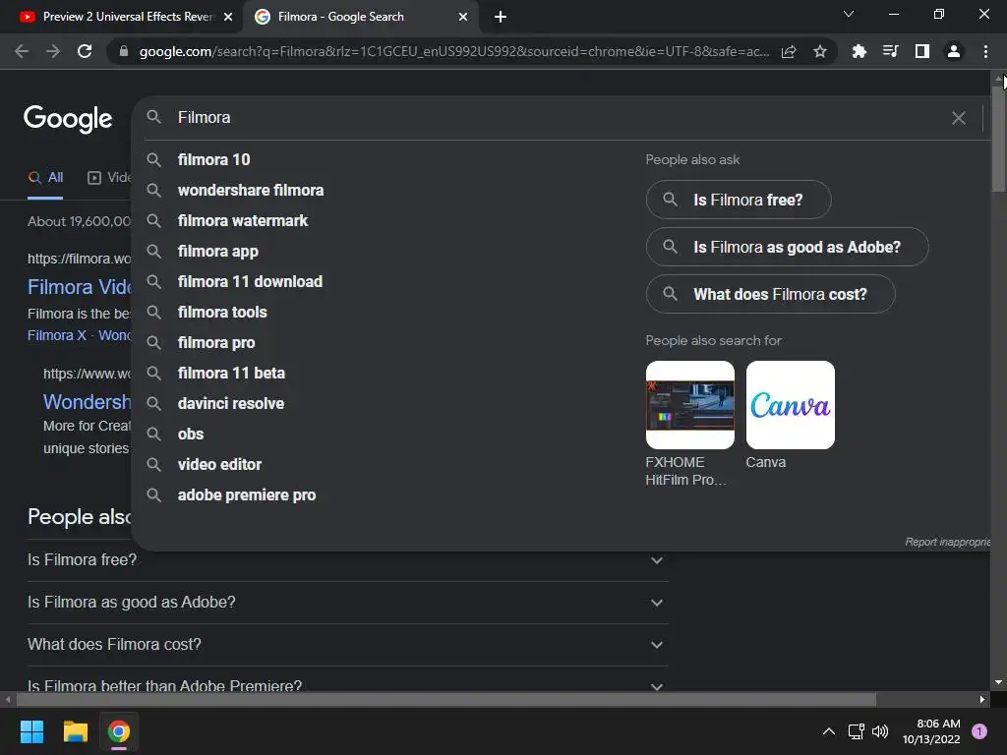Click the vertical page scrollbar thumb

pos(999,138)
